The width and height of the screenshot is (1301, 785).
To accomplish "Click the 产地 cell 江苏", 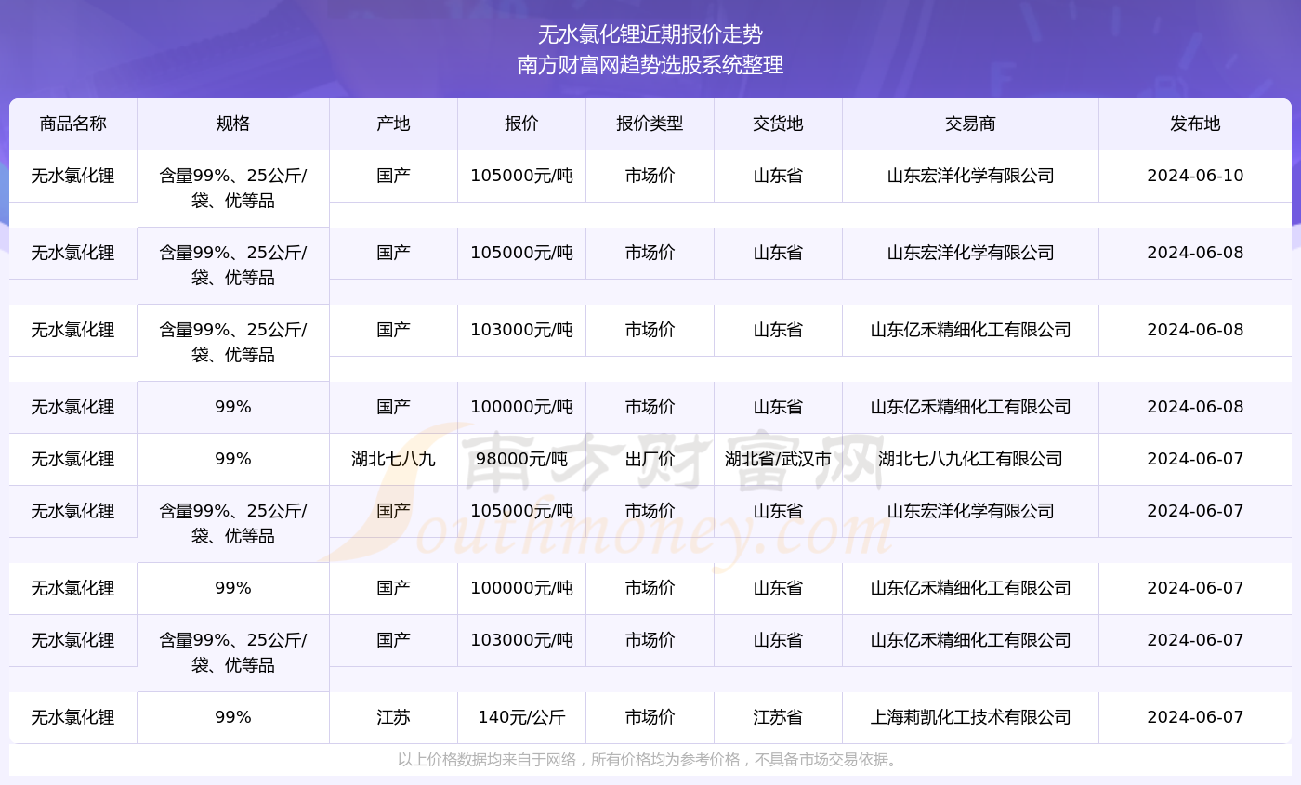I will tap(393, 717).
